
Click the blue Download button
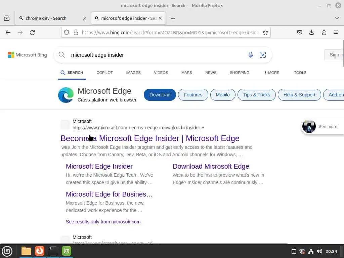(x=160, y=95)
